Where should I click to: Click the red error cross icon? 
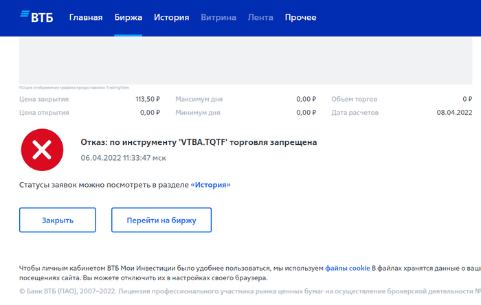(x=41, y=149)
